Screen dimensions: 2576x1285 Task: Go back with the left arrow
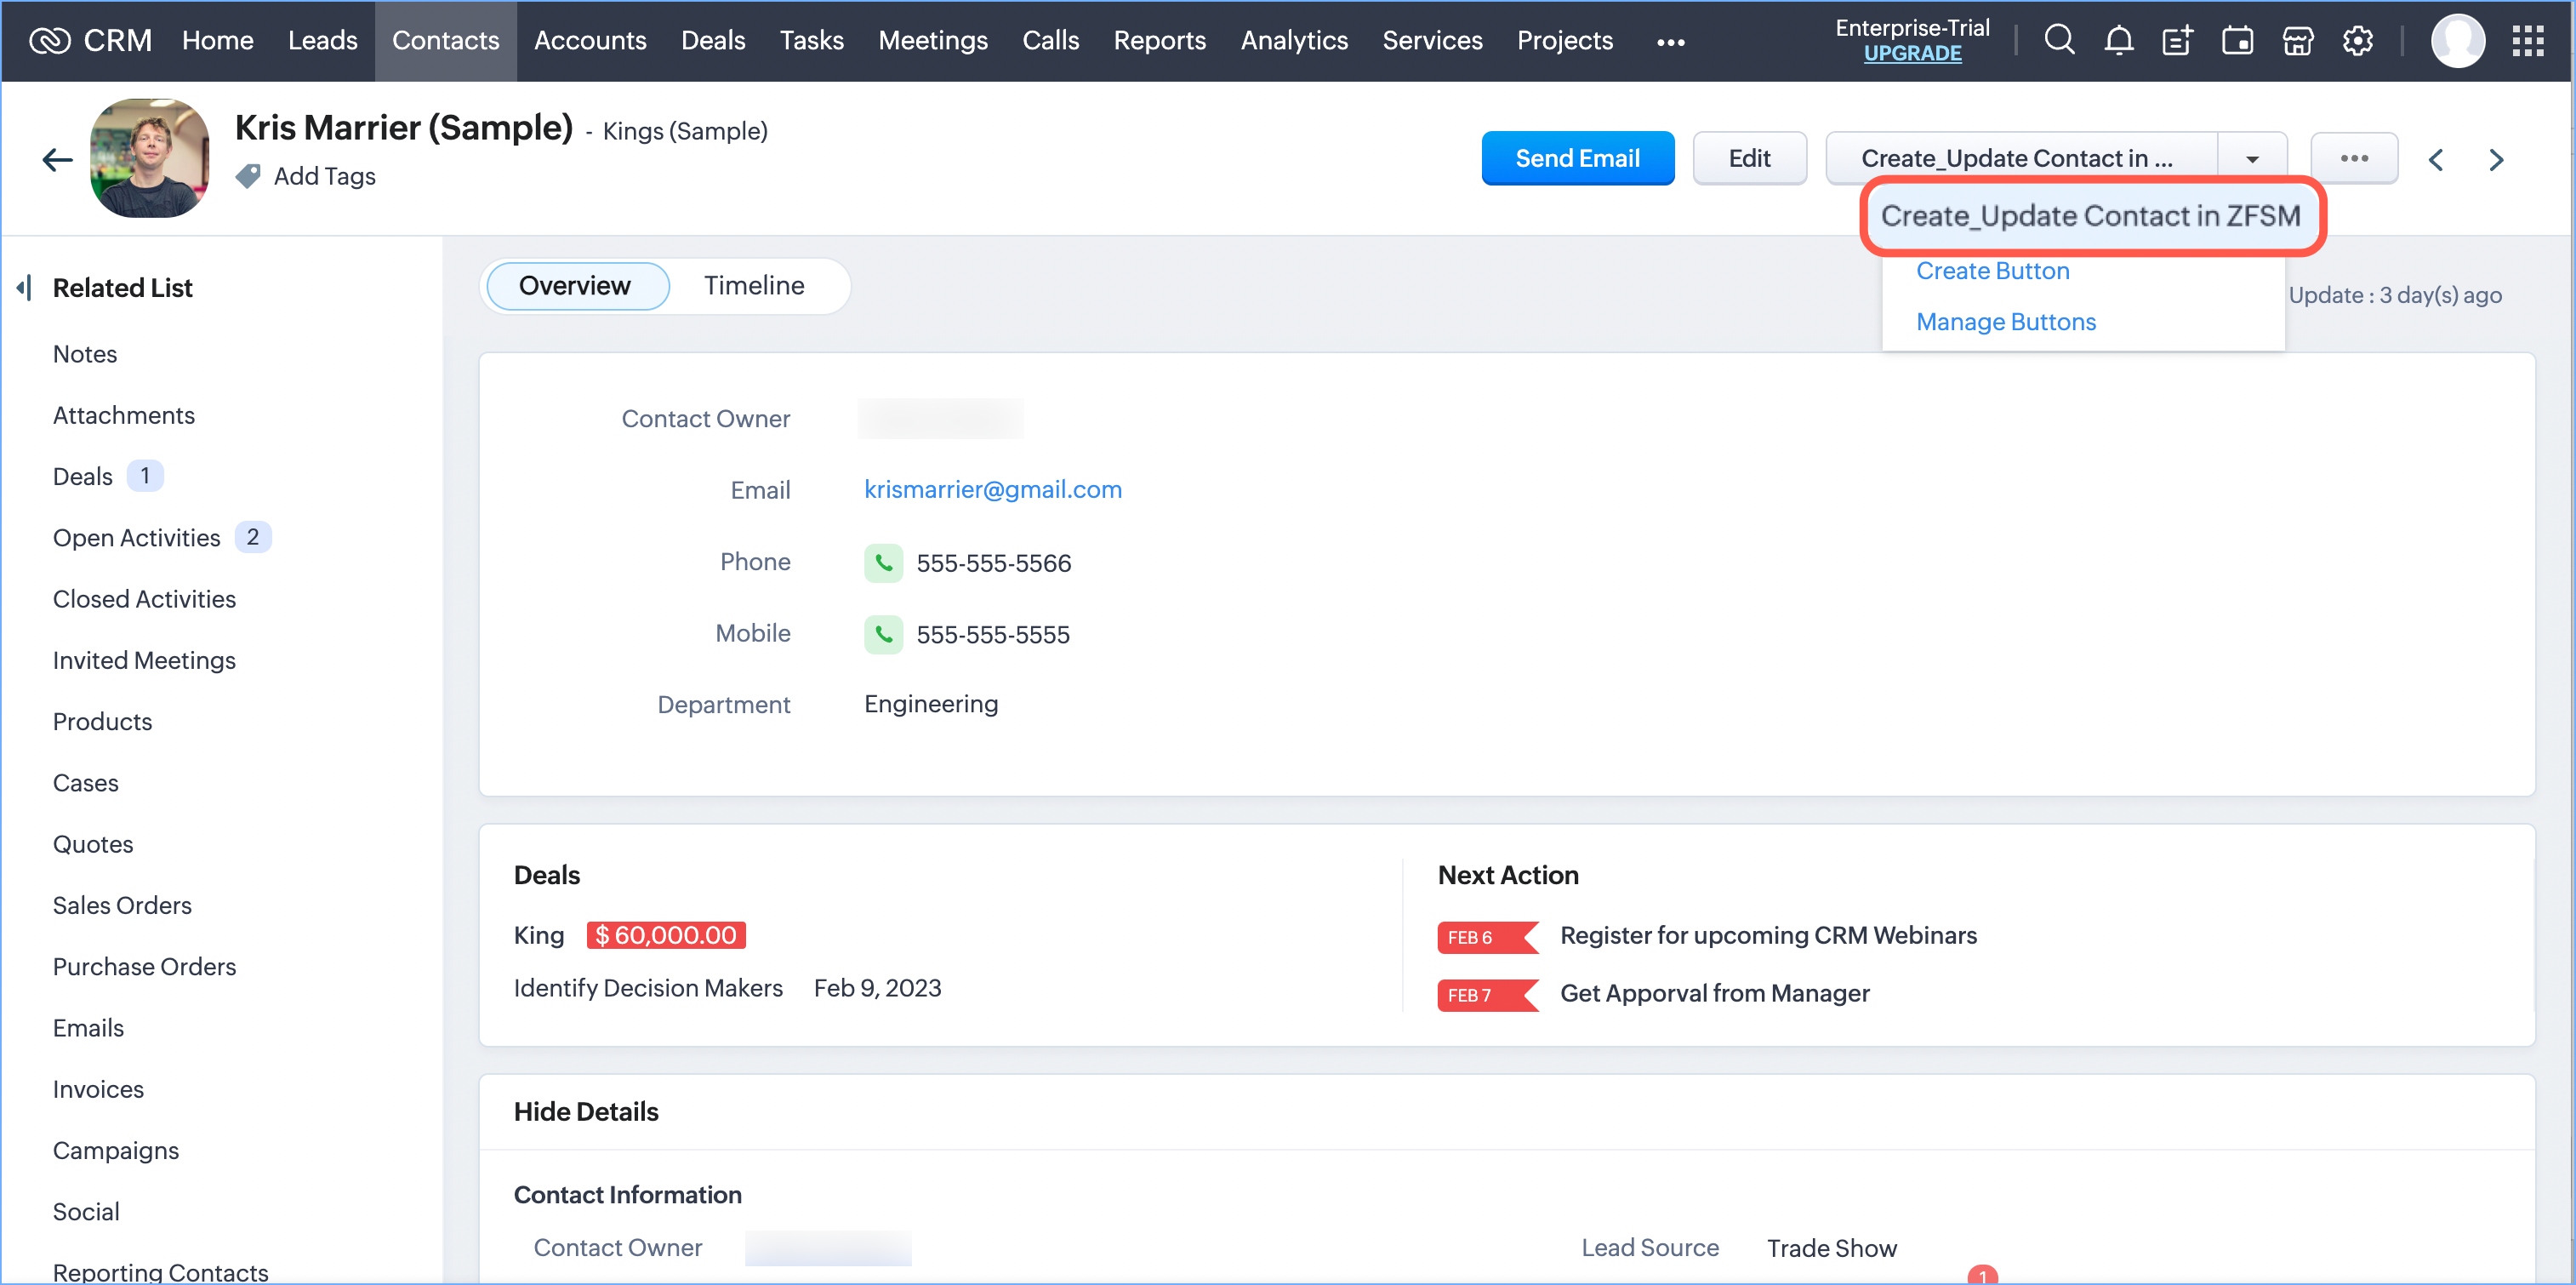point(57,159)
